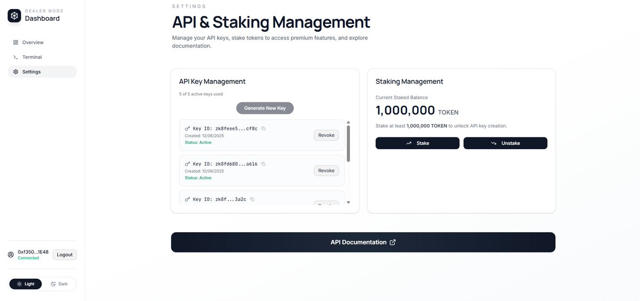Viewport: 640px width, 301px height.
Task: Click the Dashboard title in the sidebar
Action: coord(42,19)
